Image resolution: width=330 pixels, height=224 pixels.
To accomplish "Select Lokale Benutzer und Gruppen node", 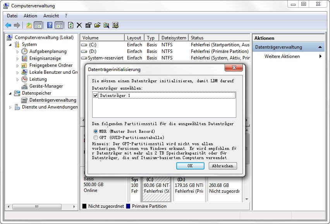I will coord(53,72).
